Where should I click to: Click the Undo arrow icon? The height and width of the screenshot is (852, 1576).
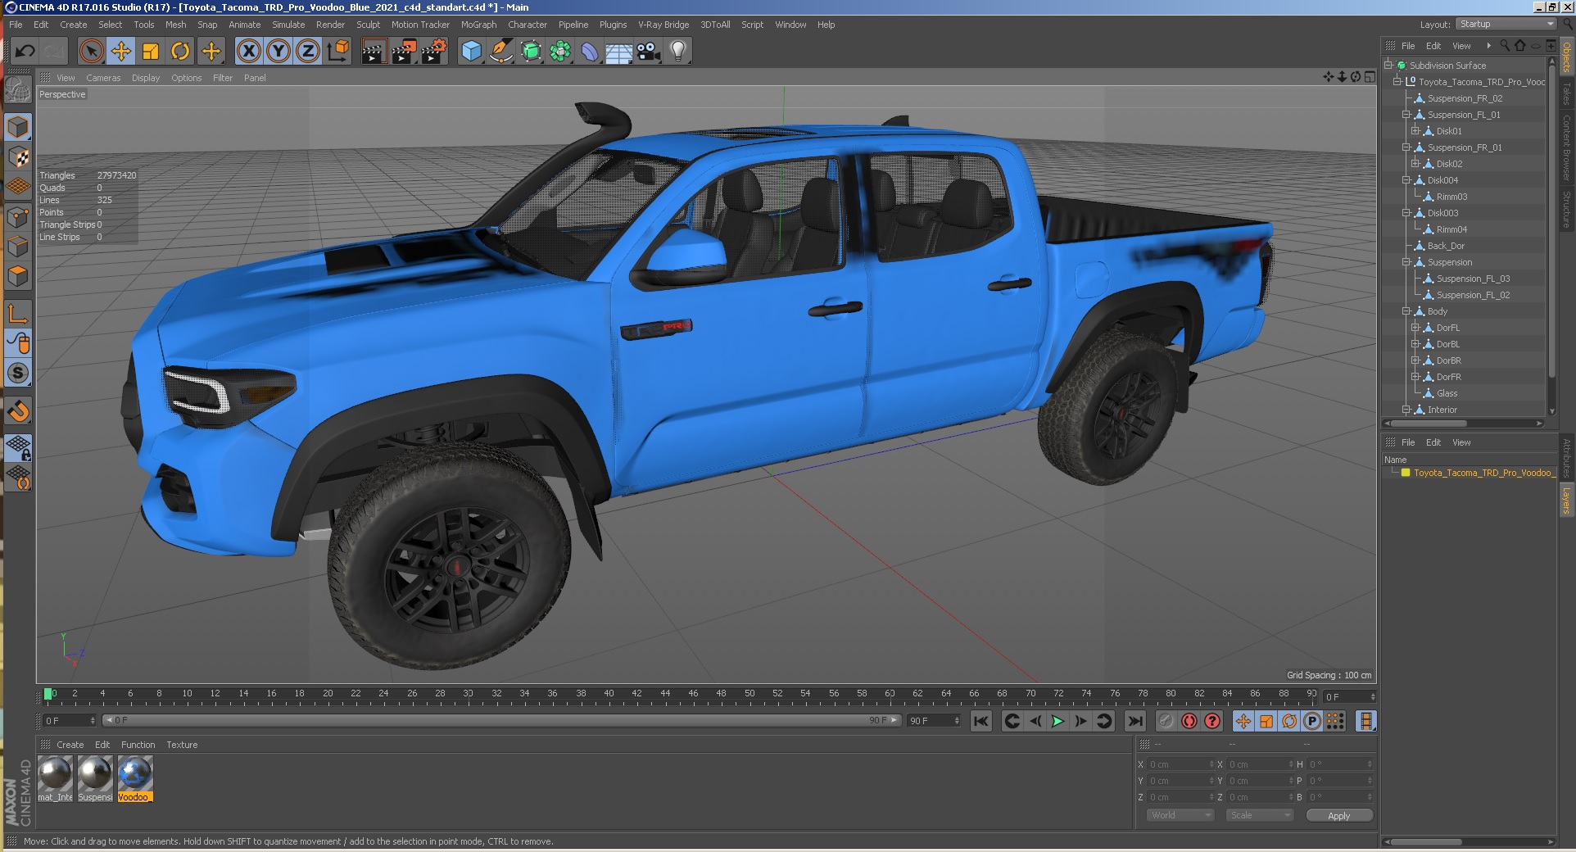click(x=25, y=52)
